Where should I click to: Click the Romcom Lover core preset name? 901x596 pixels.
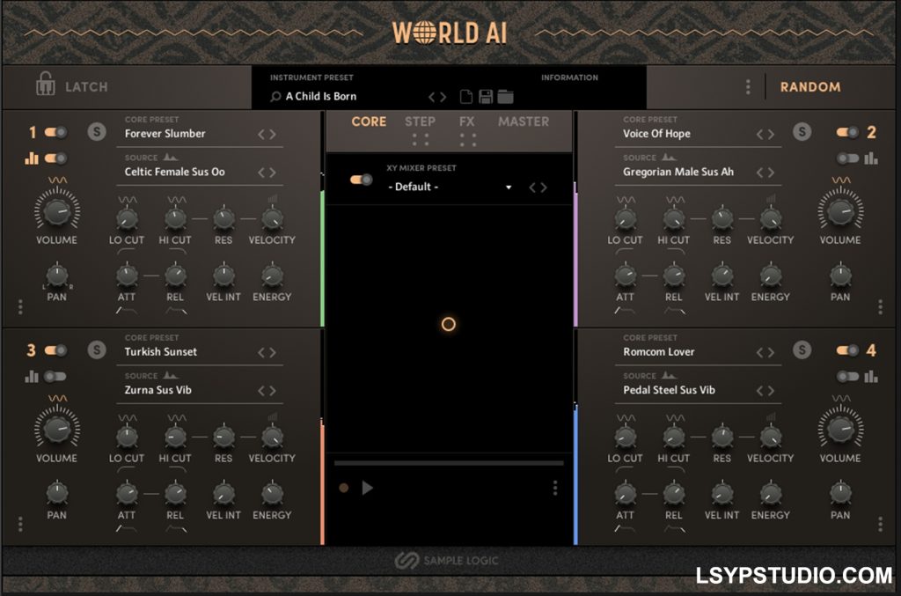(x=659, y=352)
